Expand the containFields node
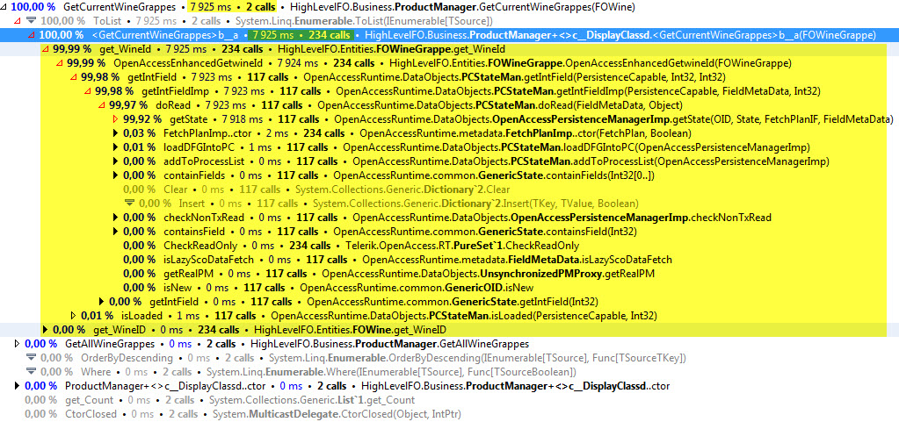 tap(115, 175)
